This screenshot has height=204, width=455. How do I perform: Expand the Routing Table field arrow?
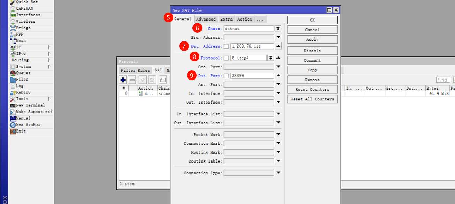[278, 161]
